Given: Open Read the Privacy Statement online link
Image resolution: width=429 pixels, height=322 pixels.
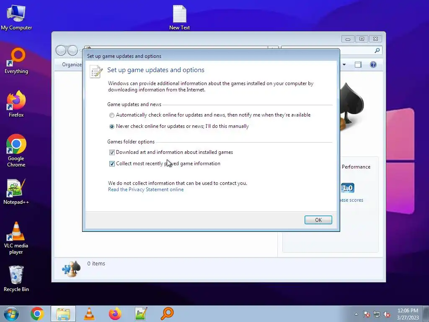Looking at the screenshot, I should [x=146, y=190].
